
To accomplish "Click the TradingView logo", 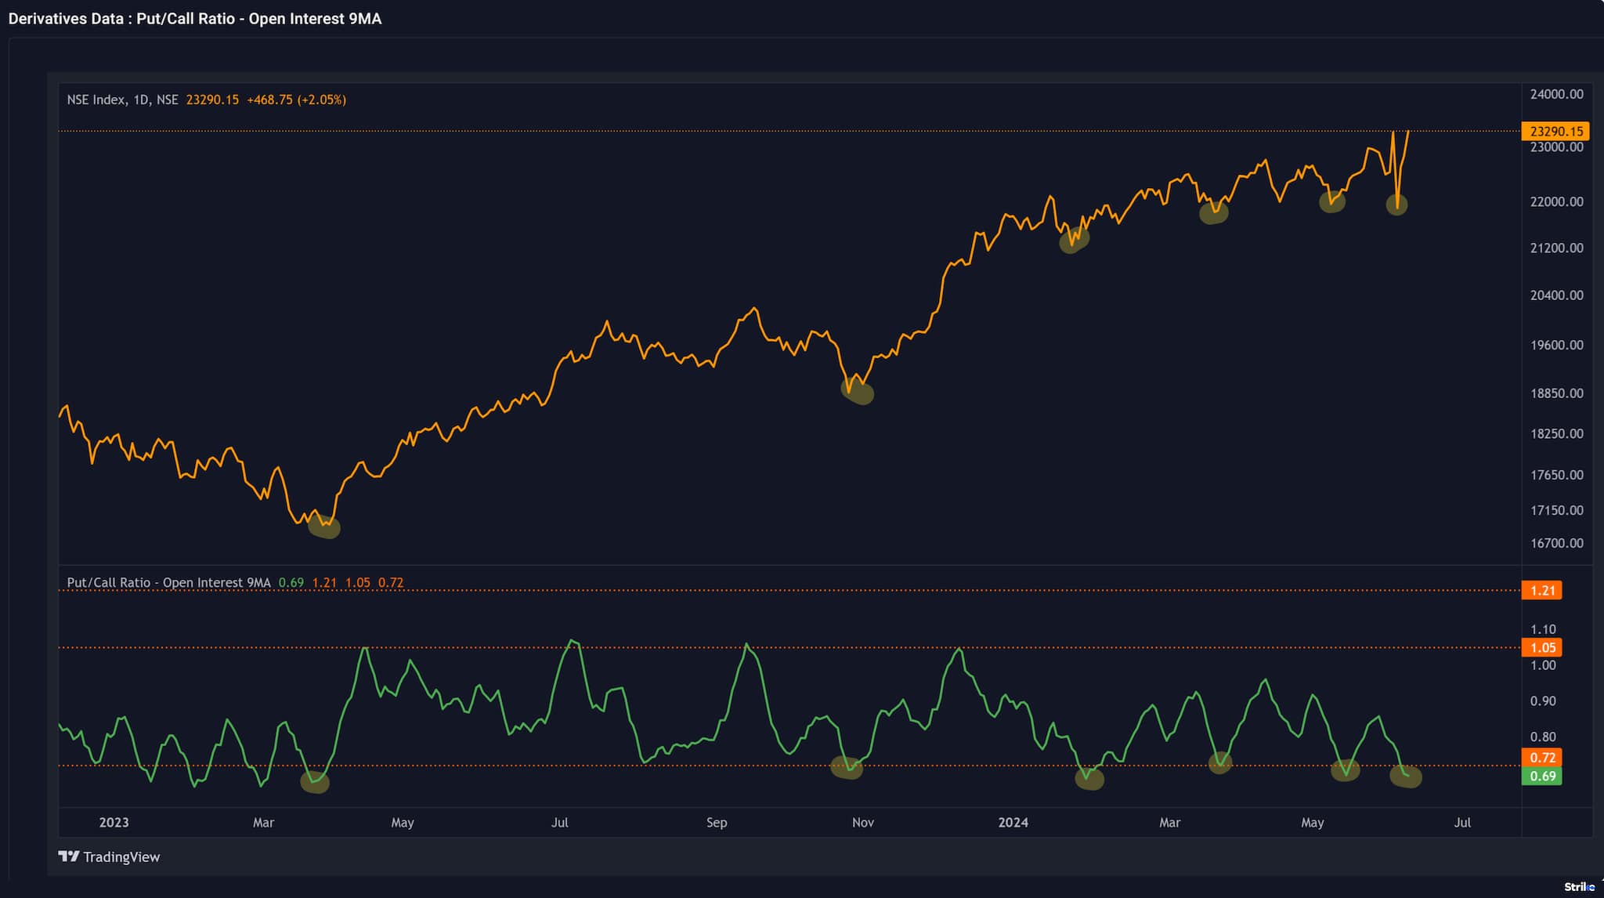I will (x=109, y=856).
